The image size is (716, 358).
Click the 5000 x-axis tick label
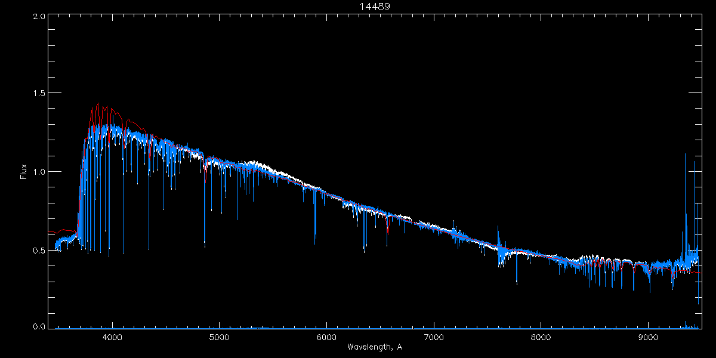(219, 337)
